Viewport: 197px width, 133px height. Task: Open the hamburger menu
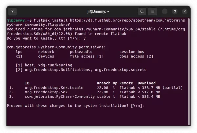click(153, 11)
